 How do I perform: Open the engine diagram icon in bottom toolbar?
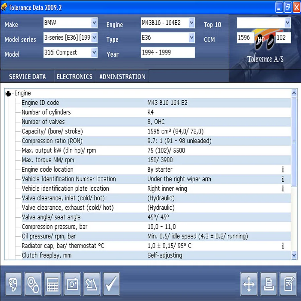click(13, 284)
